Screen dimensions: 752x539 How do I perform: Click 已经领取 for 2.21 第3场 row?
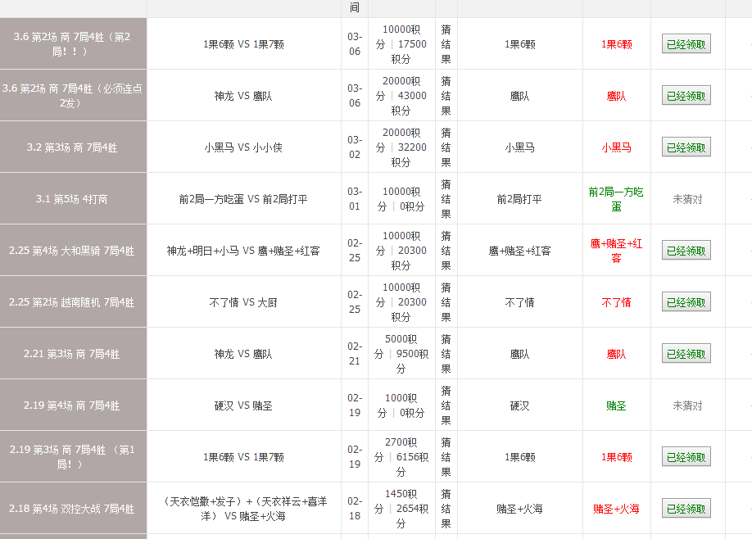coord(686,354)
